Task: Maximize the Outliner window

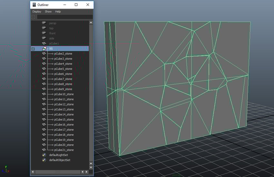Action: tap(76, 5)
